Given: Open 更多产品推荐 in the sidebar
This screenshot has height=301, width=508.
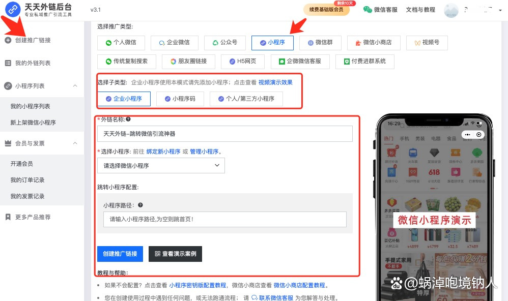Looking at the screenshot, I should (x=33, y=217).
